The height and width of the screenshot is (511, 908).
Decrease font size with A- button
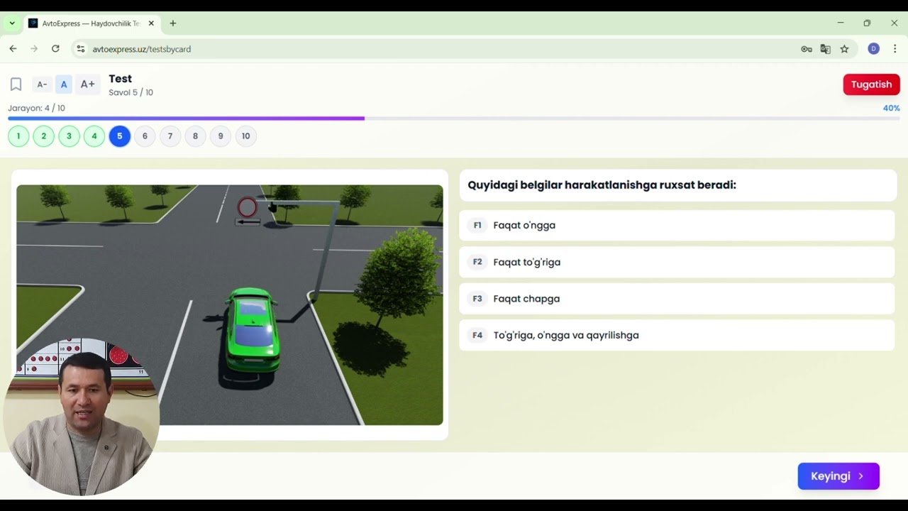(42, 84)
